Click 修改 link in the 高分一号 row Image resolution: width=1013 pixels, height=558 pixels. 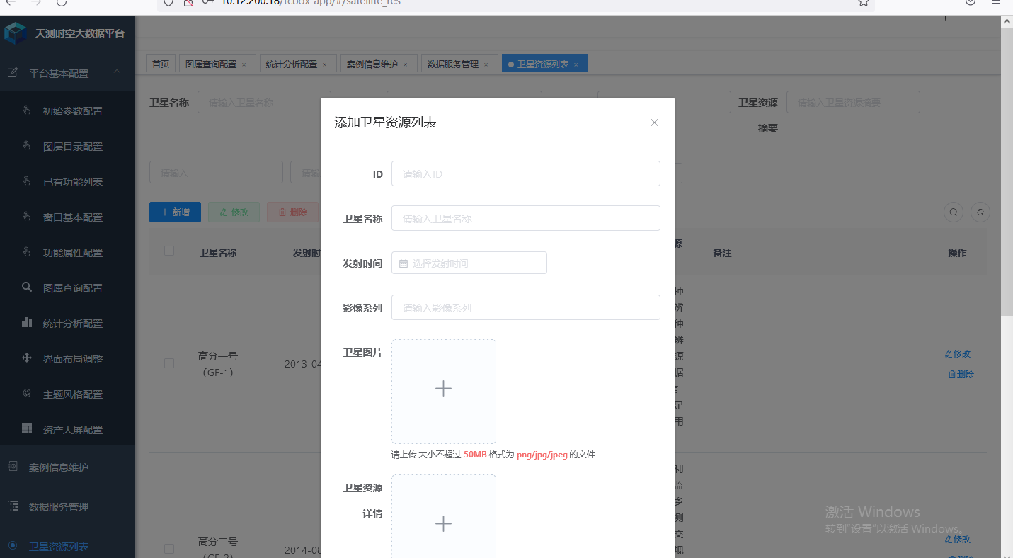click(x=958, y=353)
